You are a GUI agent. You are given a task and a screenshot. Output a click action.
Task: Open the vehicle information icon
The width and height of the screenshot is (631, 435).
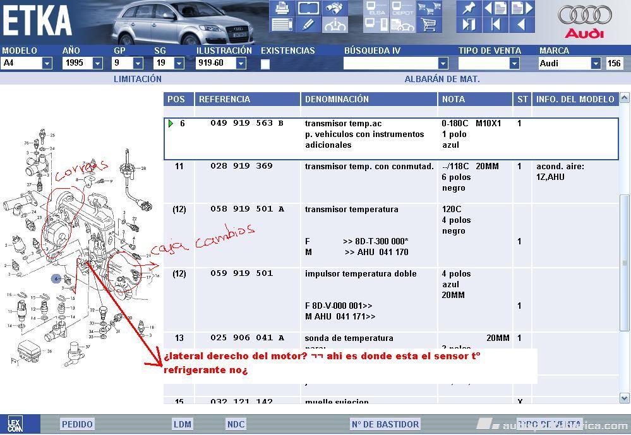tap(335, 25)
